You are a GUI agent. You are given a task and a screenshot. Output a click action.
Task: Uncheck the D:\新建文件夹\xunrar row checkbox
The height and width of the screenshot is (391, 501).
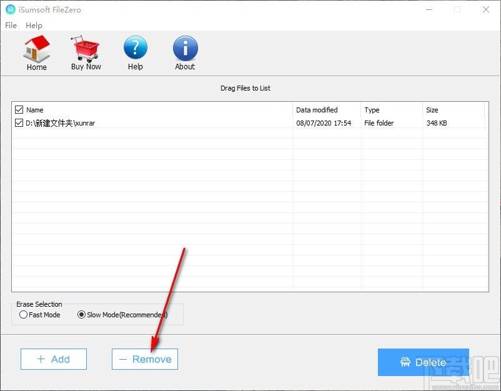coord(19,122)
